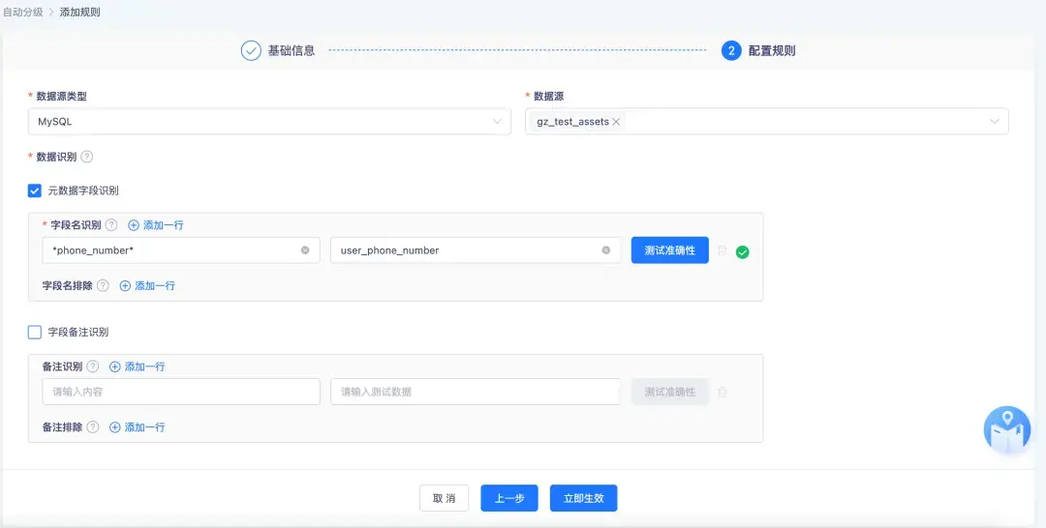Viewport: 1046px width, 528px height.
Task: Add a row to 字段名识别
Action: click(156, 225)
